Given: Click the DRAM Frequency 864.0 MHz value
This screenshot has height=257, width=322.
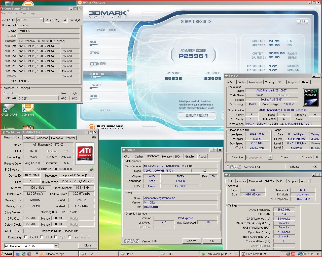Looking at the screenshot, I should (284, 210).
